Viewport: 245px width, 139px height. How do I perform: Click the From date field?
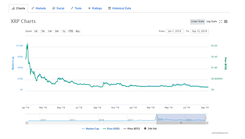tap(175, 31)
